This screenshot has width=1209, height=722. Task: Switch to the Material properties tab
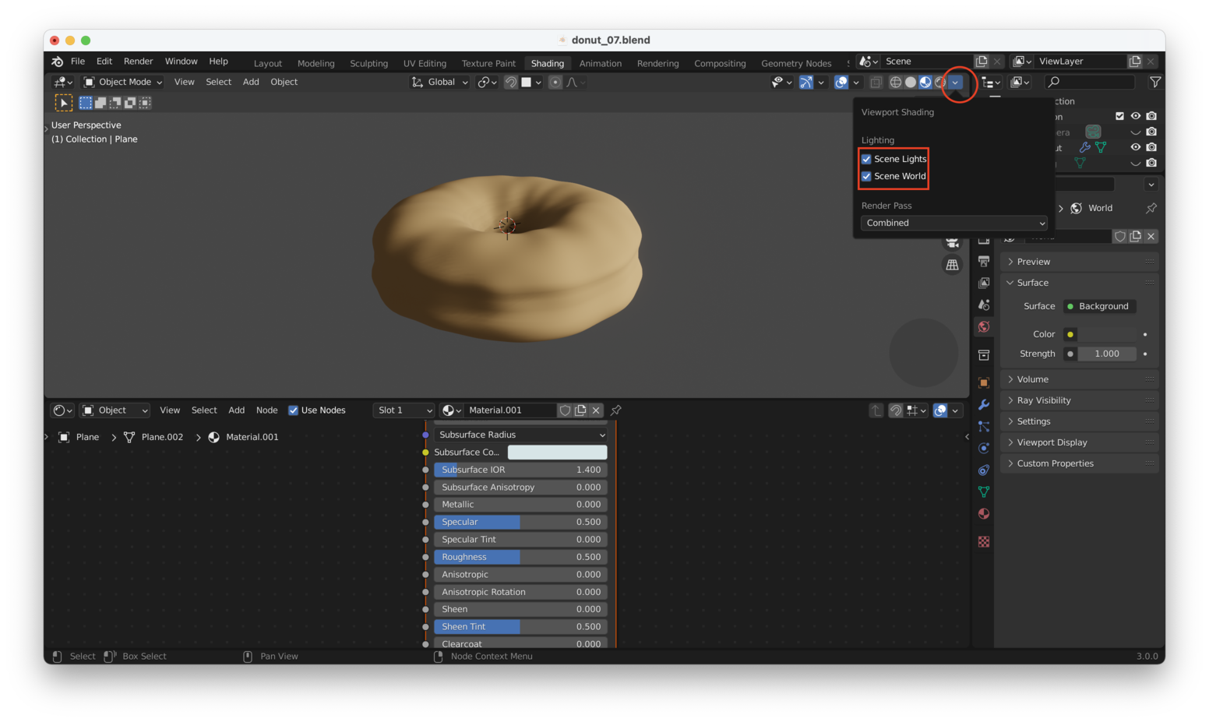click(x=983, y=513)
